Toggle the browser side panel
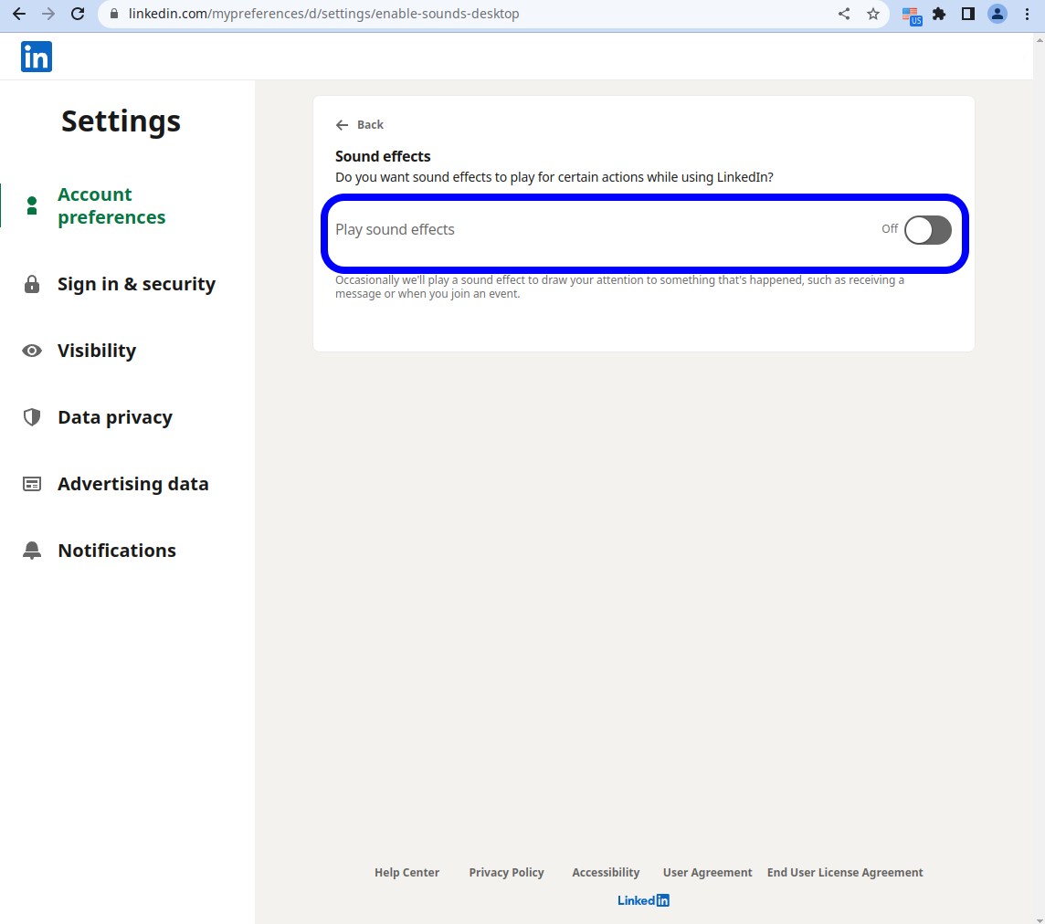 coord(968,14)
